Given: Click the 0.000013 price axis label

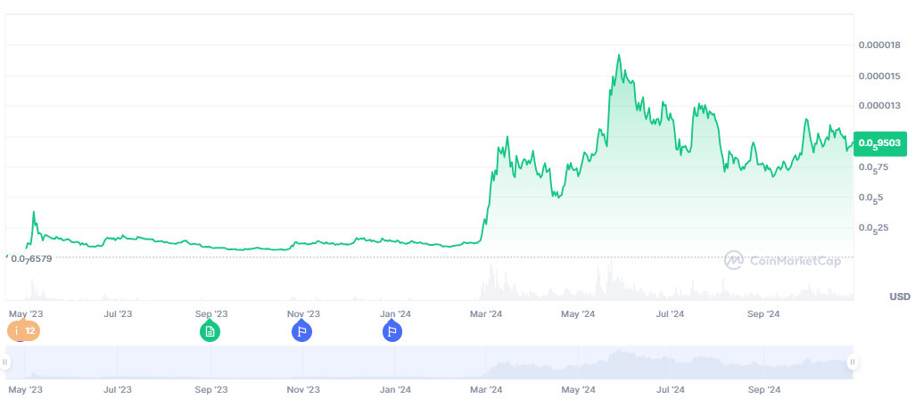Looking at the screenshot, I should click(x=878, y=105).
